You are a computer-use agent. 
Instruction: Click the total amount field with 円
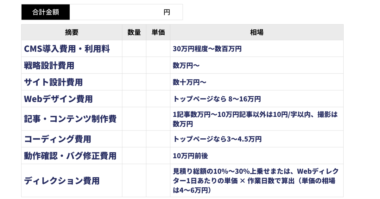click(126, 12)
